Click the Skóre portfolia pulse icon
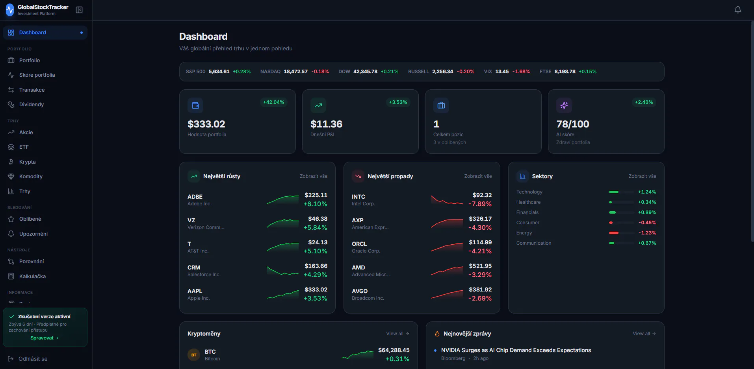The width and height of the screenshot is (754, 369). point(11,75)
